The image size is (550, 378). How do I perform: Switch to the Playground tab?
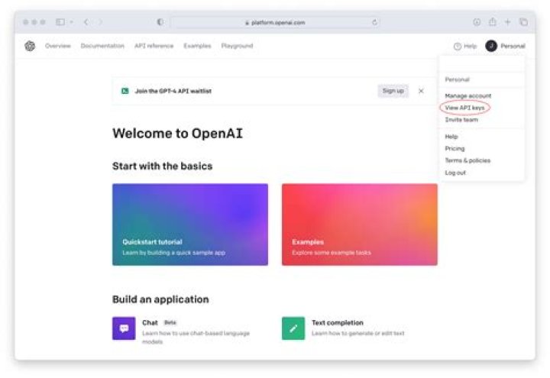pyautogui.click(x=237, y=46)
